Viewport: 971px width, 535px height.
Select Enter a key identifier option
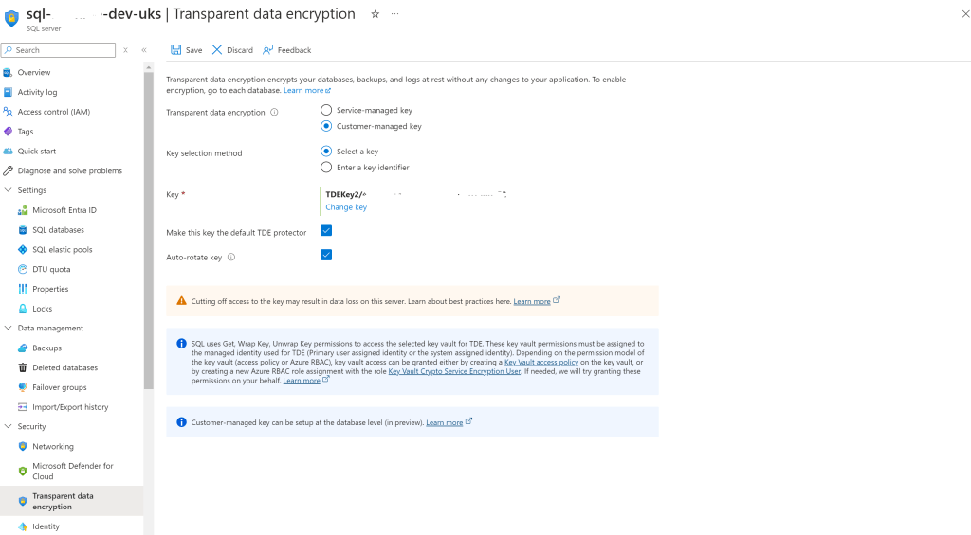pos(326,167)
